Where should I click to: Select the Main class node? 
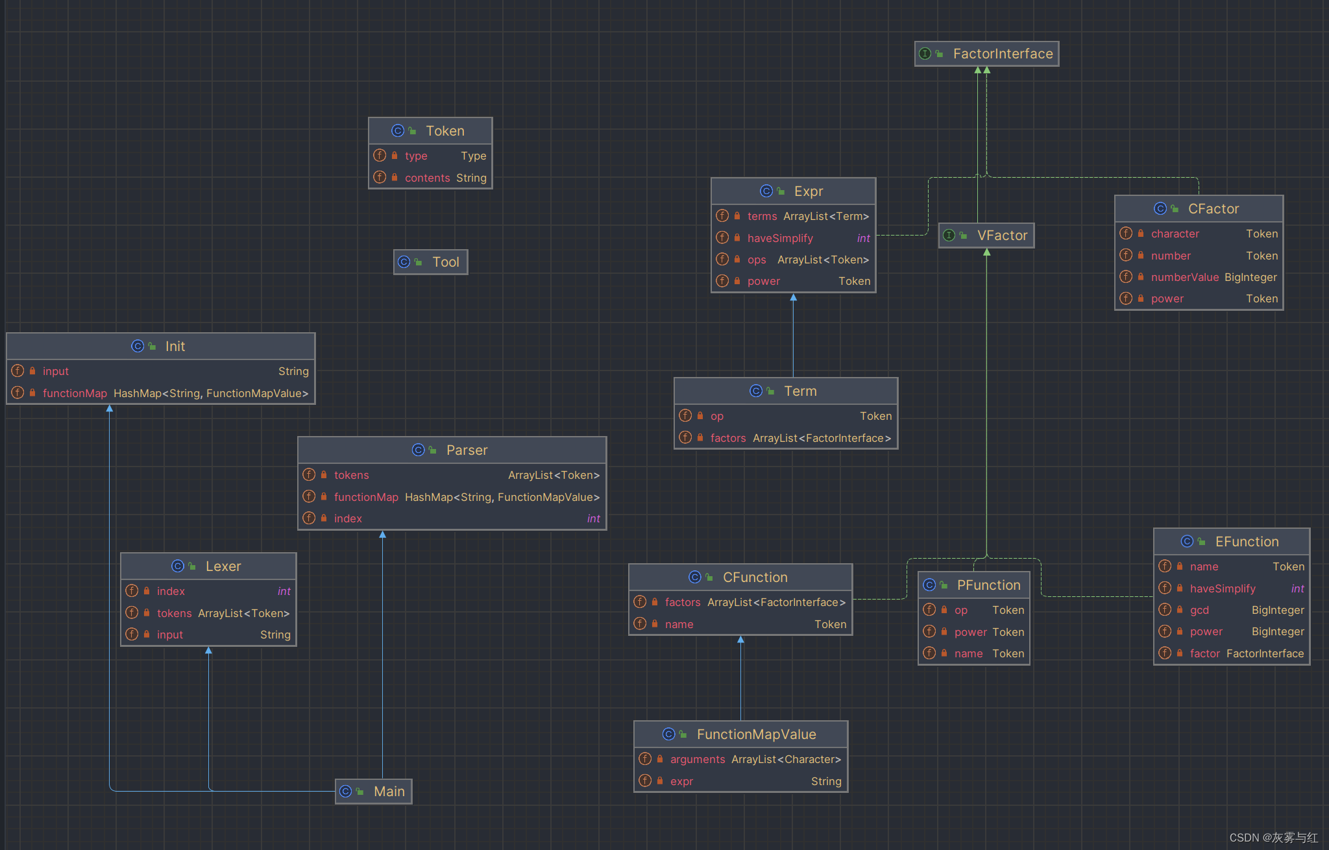pyautogui.click(x=374, y=792)
